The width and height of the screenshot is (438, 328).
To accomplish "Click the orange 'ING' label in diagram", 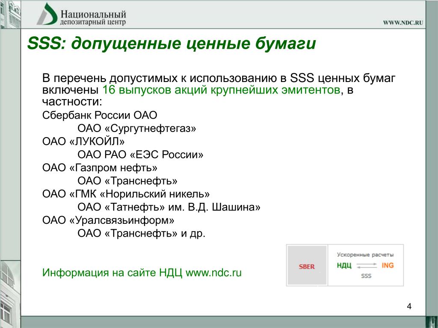I will [x=388, y=265].
